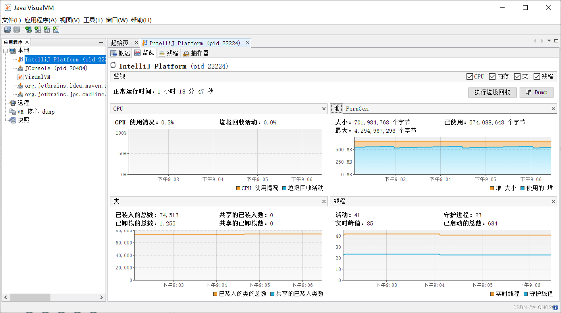The image size is (561, 313).
Task: Click the VM 核心 dump tree icon
Action: [x=13, y=112]
